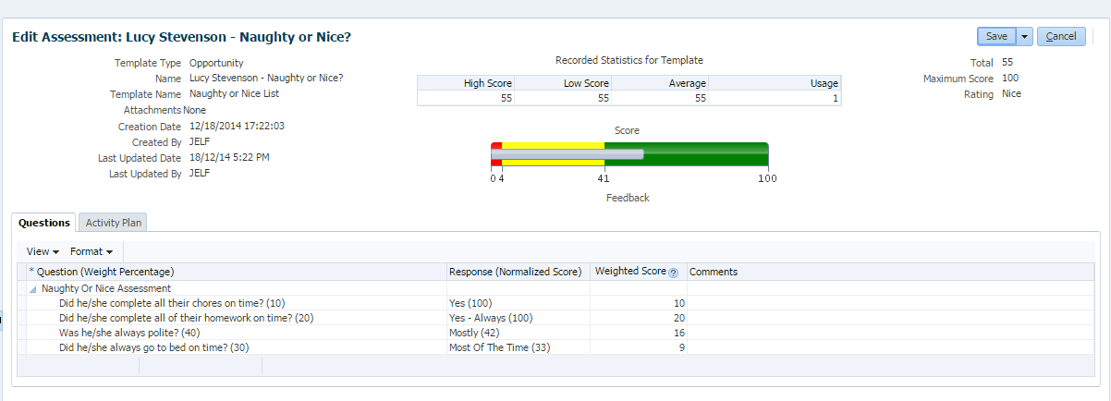Click the red segment of score gauge

click(496, 154)
